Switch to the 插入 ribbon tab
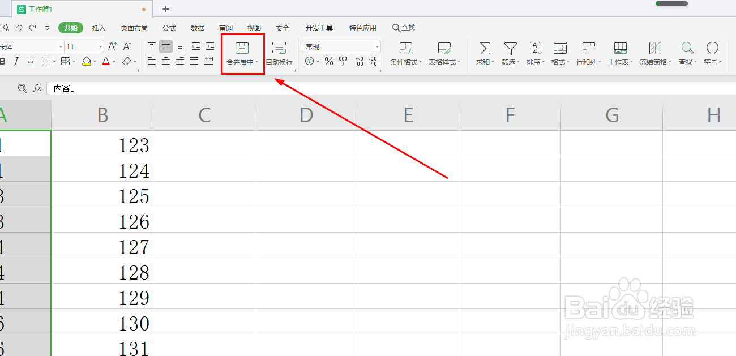The height and width of the screenshot is (356, 736). coord(99,27)
